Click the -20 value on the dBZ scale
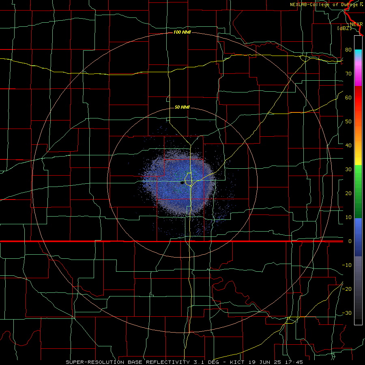 pyautogui.click(x=347, y=289)
